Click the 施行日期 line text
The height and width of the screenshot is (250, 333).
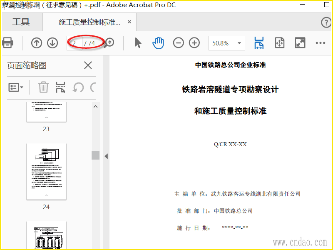click(213, 228)
